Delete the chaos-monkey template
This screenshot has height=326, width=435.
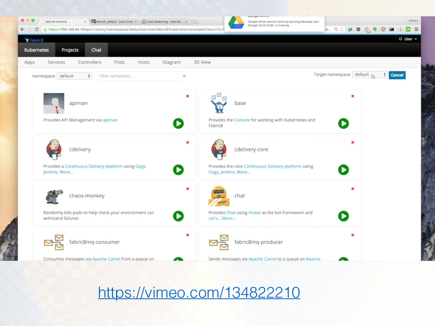(187, 189)
